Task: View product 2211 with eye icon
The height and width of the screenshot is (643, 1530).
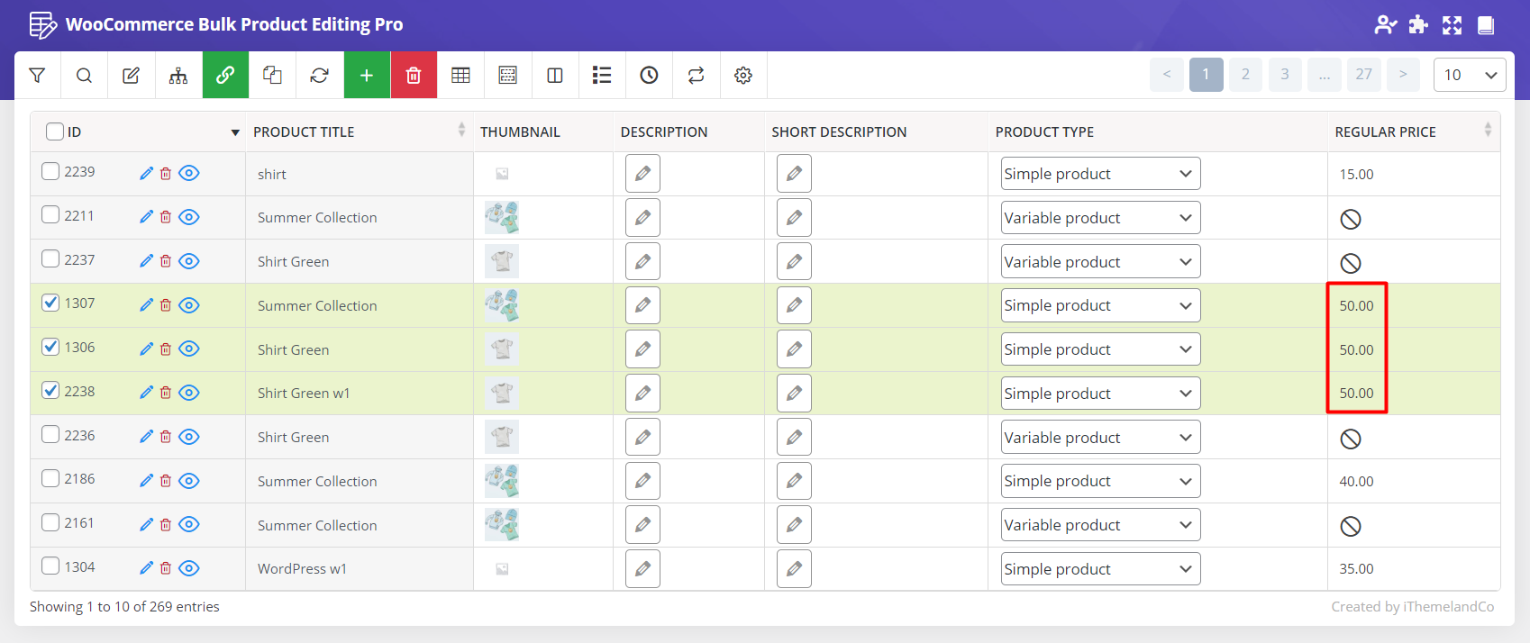Action: pos(188,217)
